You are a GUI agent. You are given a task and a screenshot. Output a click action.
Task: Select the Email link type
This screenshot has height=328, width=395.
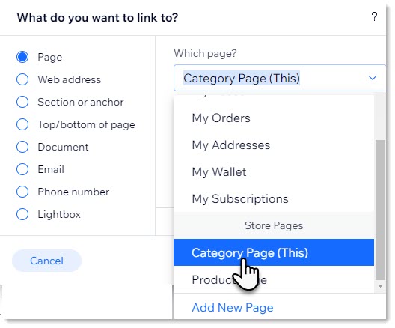(22, 169)
